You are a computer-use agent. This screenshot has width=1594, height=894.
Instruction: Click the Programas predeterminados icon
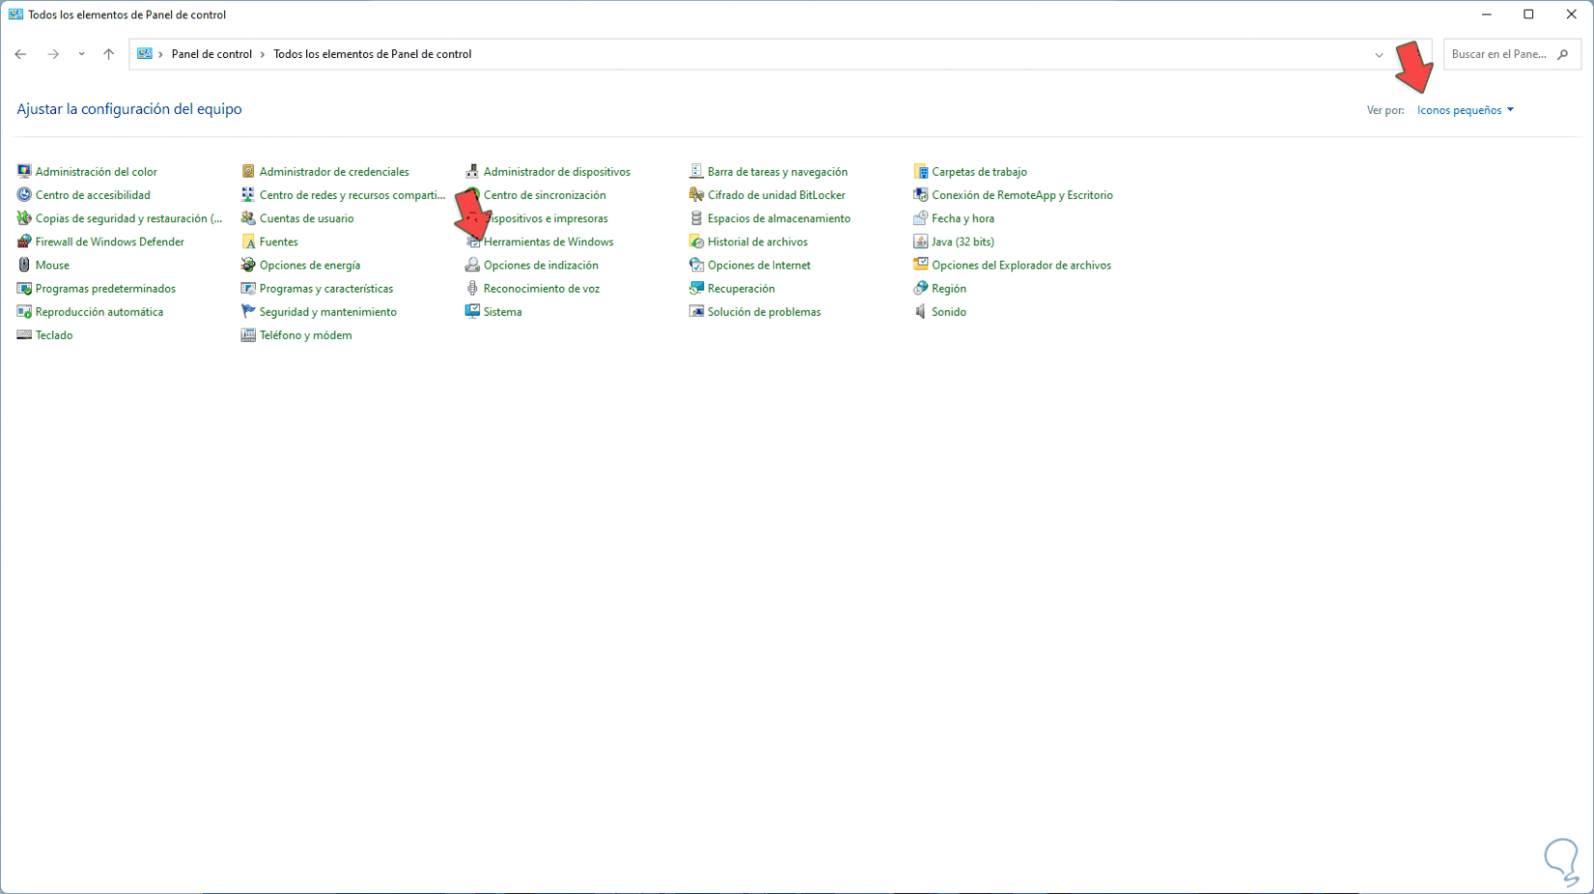pos(24,289)
